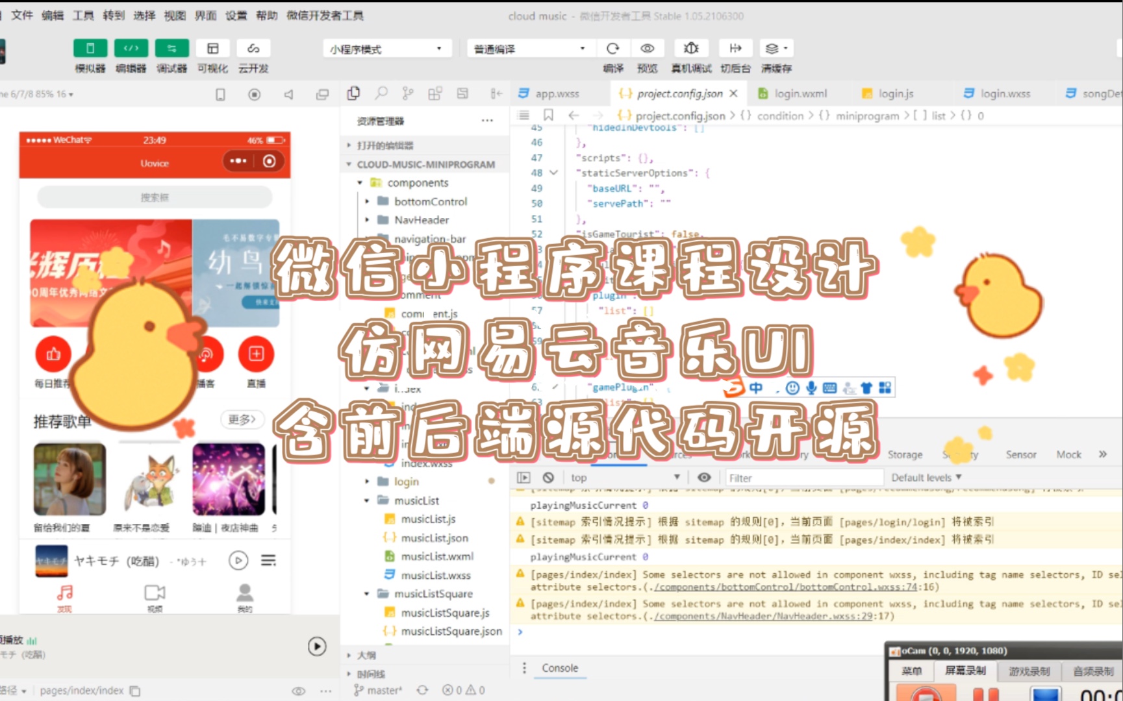Click the simulator record circle icon
The width and height of the screenshot is (1123, 701).
255,95
